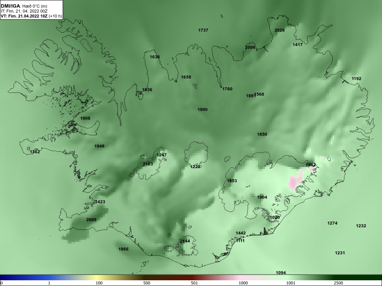Screen dimensions: 382x286
Task: Click the 2069 value label
Action: [x=91, y=220]
